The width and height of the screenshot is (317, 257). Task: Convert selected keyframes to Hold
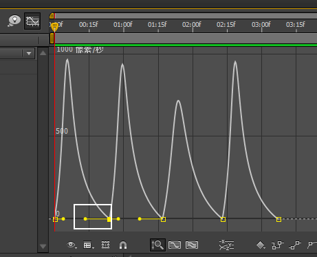coord(278,245)
